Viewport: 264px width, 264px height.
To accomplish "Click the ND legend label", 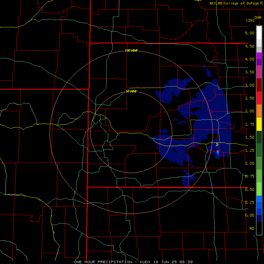I will pos(252,229).
